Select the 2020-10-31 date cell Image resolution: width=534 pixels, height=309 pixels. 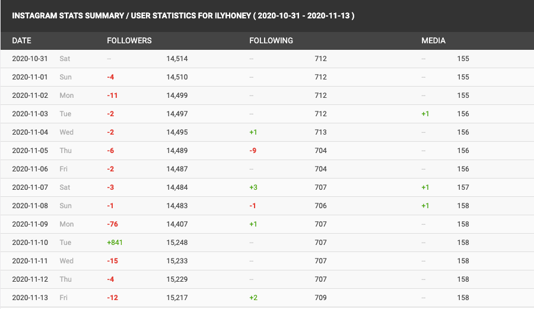pyautogui.click(x=30, y=59)
